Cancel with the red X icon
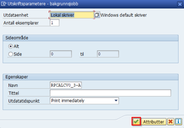 point(170,121)
